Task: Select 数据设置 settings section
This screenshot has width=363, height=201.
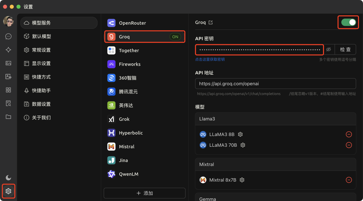Action: point(59,104)
